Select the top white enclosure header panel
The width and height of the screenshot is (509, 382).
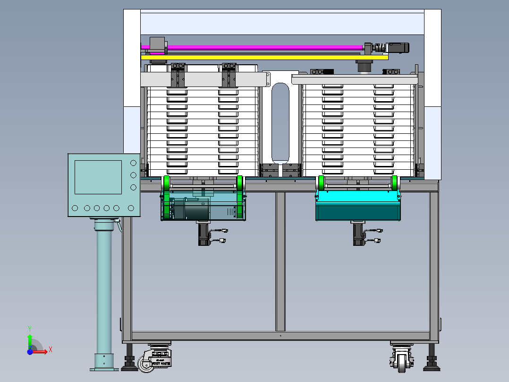click(x=282, y=22)
